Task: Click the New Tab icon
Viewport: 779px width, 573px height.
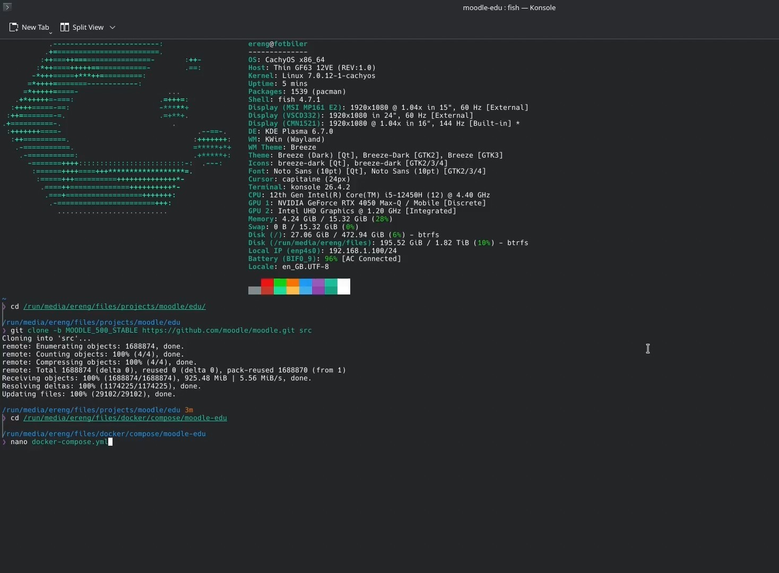Action: click(14, 27)
